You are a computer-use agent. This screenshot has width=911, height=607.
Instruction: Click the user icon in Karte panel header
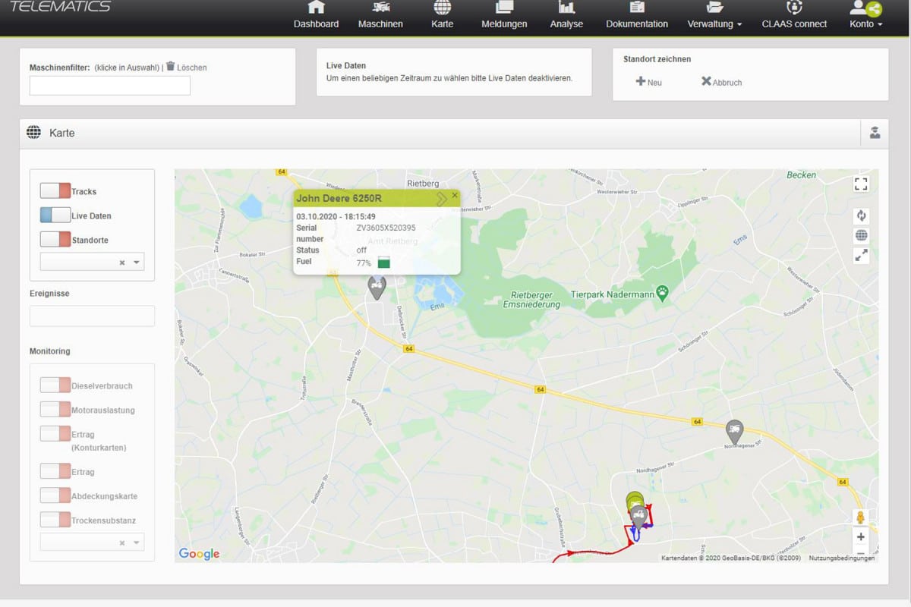tap(875, 133)
